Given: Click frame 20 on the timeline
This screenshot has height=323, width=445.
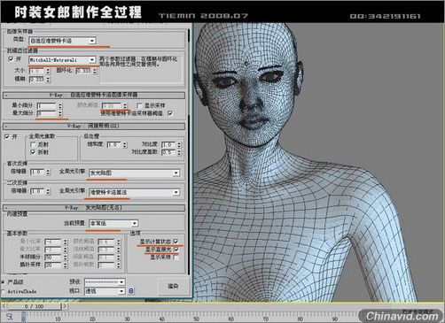Looking at the screenshot, I should click(x=92, y=318).
